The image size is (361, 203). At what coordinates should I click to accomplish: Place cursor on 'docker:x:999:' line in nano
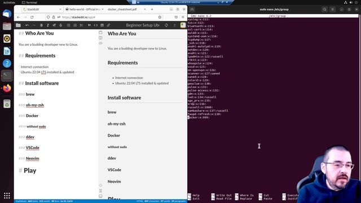coord(199,117)
